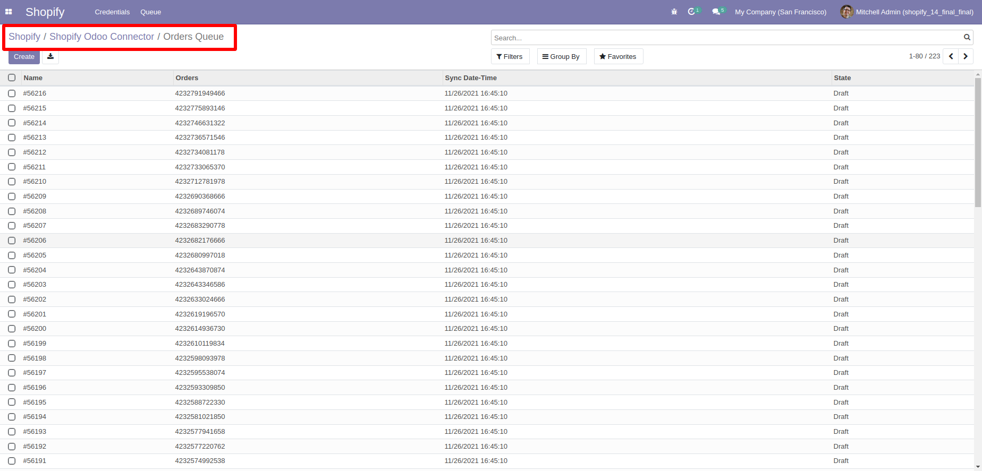Viewport: 982px width, 471px height.
Task: Click order number 4232643870874
Action: pos(200,270)
